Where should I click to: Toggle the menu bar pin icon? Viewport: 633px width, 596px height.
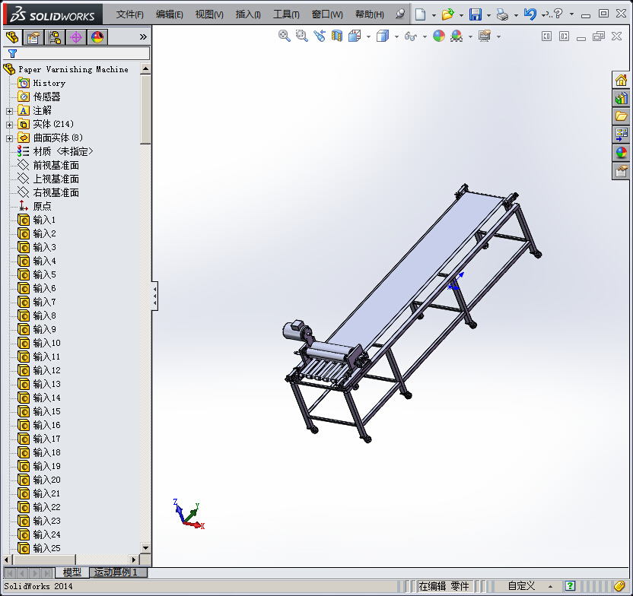click(400, 14)
